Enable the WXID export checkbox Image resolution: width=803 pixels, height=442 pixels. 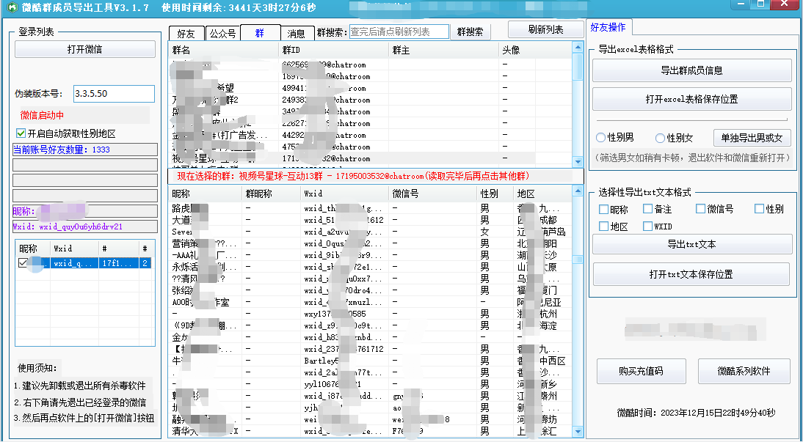point(647,226)
